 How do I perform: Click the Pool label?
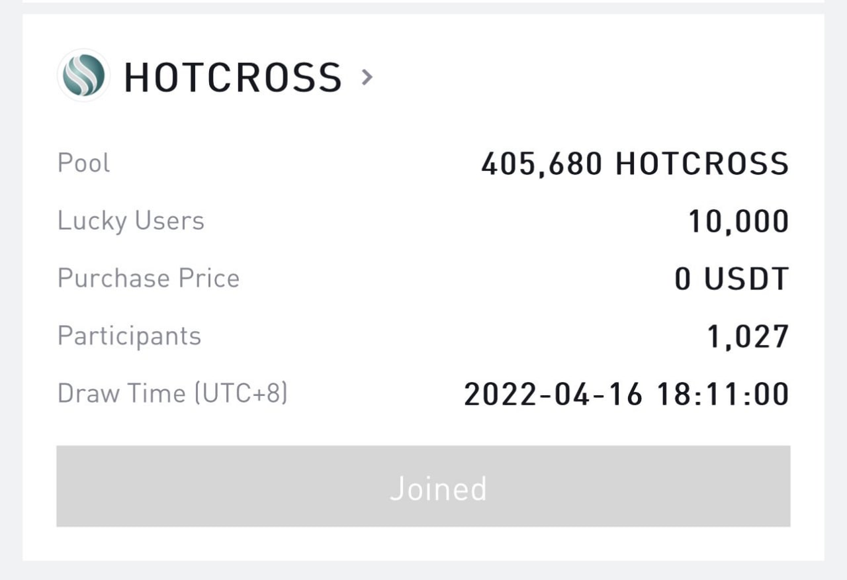click(84, 163)
